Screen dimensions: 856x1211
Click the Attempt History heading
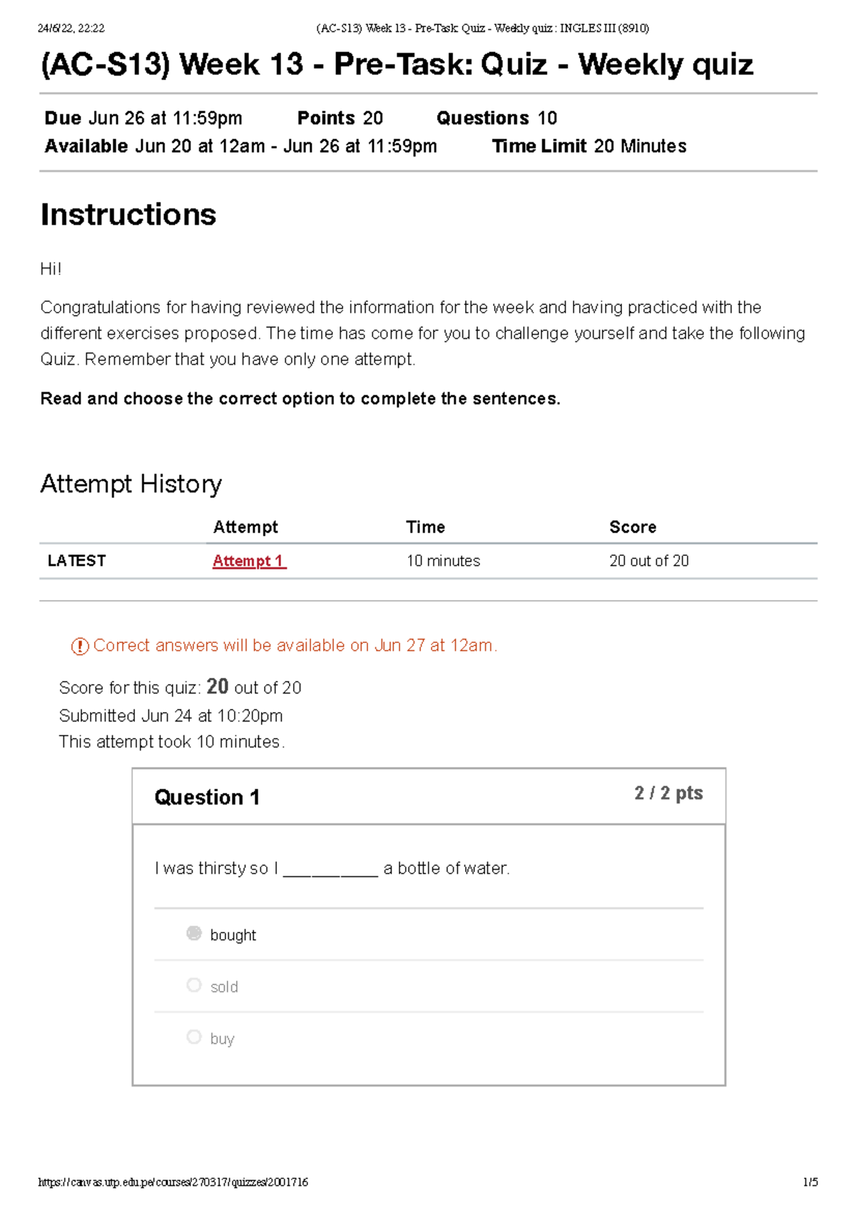click(131, 484)
